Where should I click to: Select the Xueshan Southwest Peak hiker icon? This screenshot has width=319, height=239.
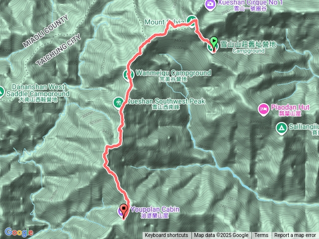[119, 103]
